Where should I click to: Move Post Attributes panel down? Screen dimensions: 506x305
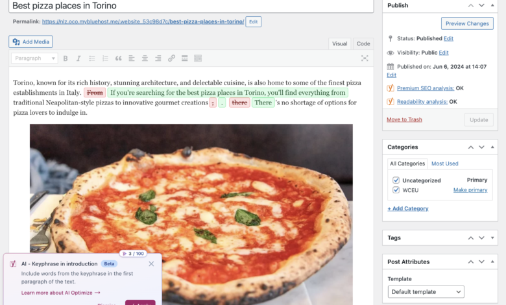tap(481, 262)
